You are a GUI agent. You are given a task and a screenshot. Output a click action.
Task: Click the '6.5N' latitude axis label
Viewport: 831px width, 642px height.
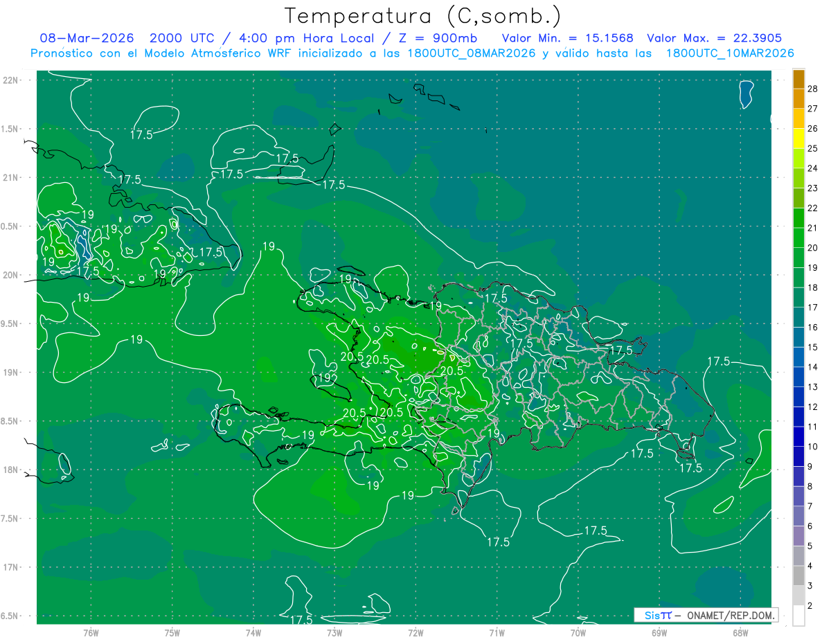tap(10, 616)
